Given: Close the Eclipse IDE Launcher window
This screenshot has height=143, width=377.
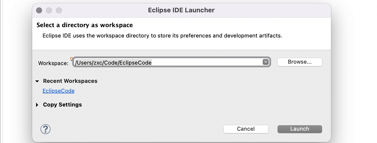Looking at the screenshot, I should [39, 10].
